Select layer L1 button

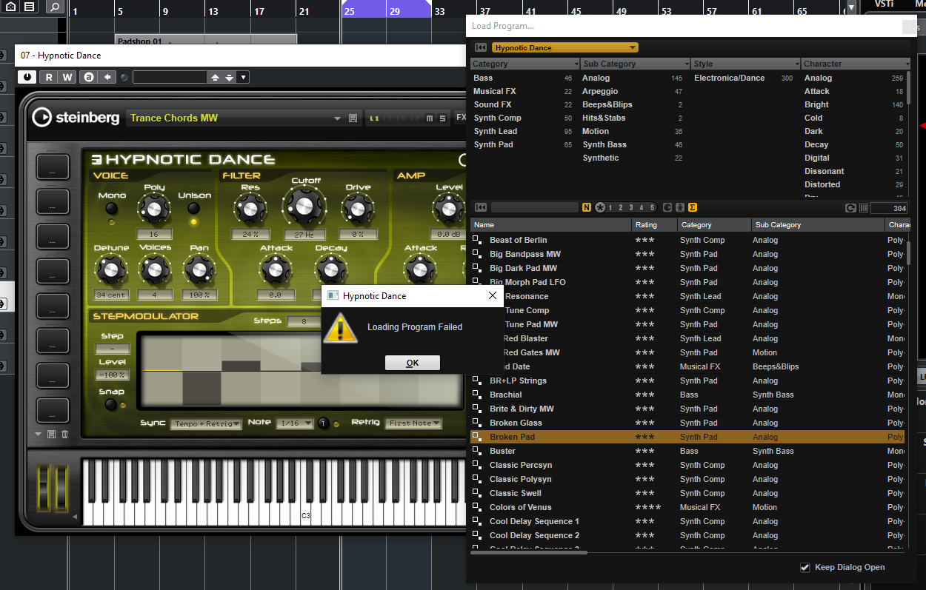coord(374,118)
